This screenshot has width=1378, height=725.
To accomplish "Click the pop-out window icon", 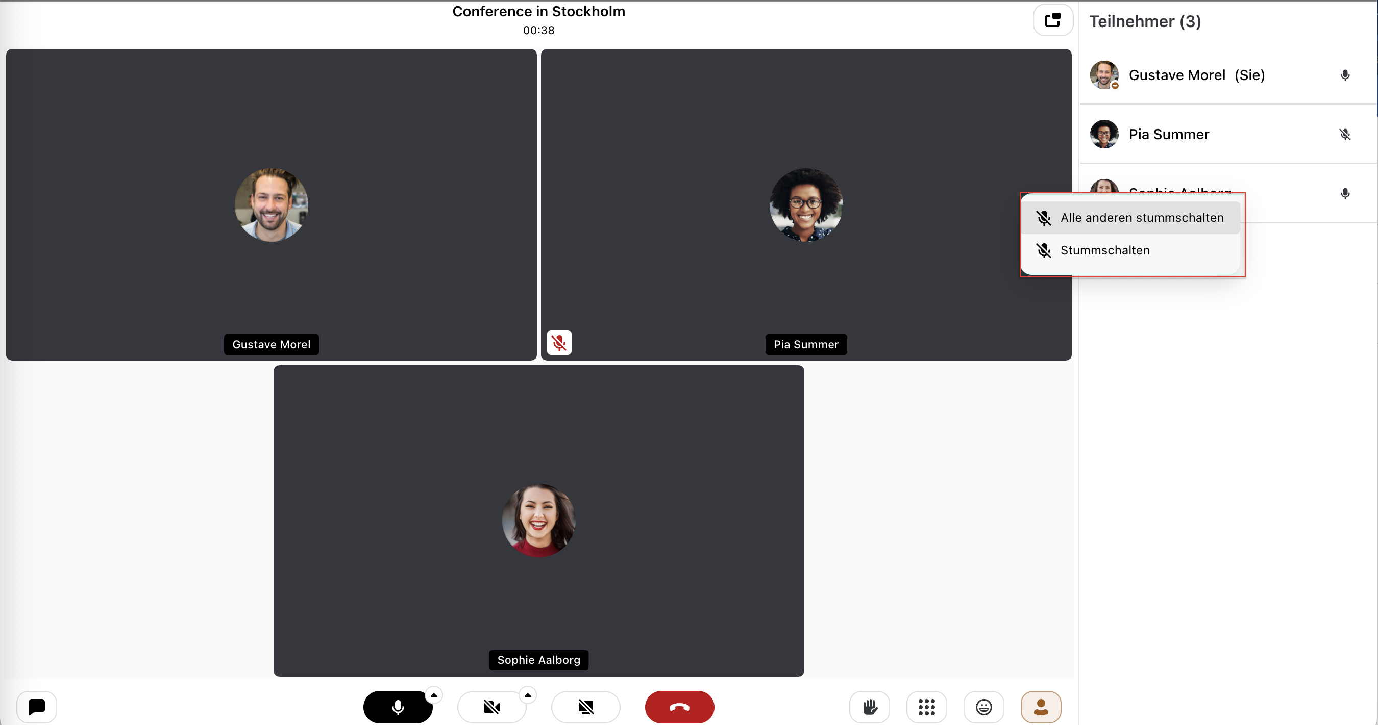I will pos(1053,20).
